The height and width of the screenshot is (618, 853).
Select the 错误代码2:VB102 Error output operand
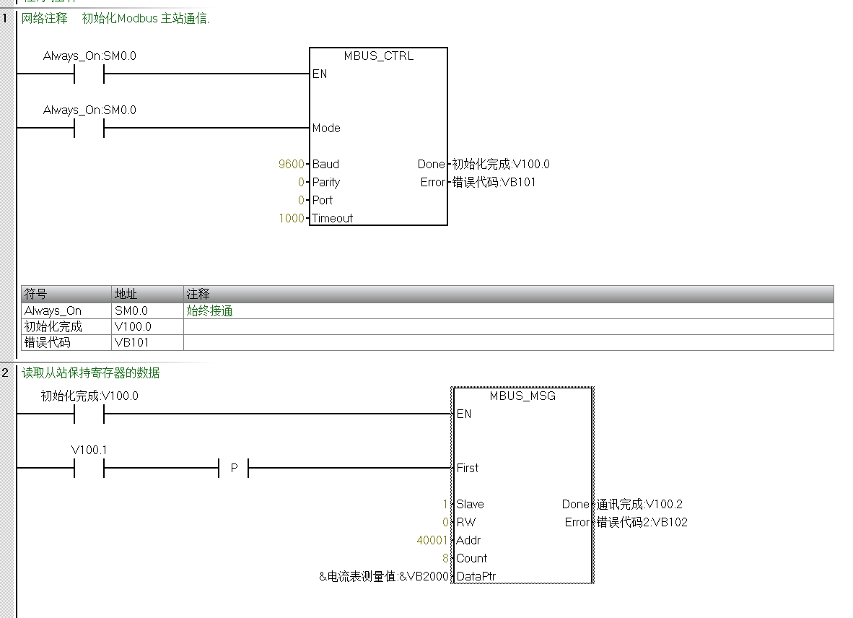642,522
